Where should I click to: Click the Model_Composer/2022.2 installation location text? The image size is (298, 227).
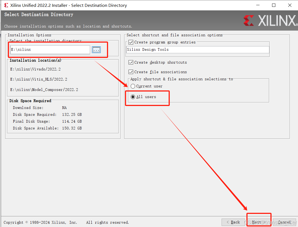(x=44, y=90)
